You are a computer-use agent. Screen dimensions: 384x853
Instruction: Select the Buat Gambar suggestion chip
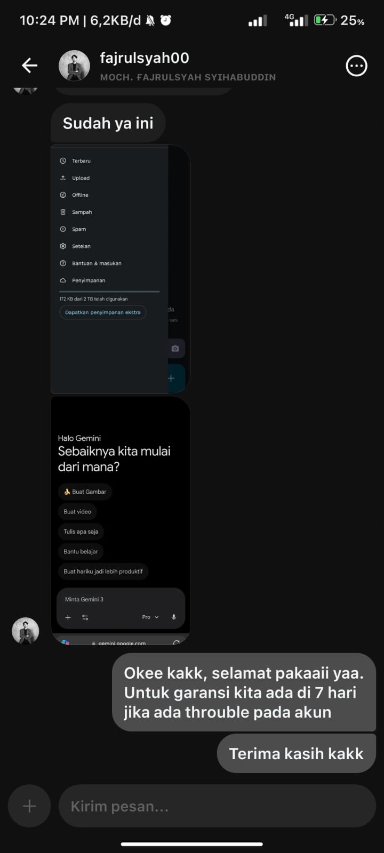[85, 492]
